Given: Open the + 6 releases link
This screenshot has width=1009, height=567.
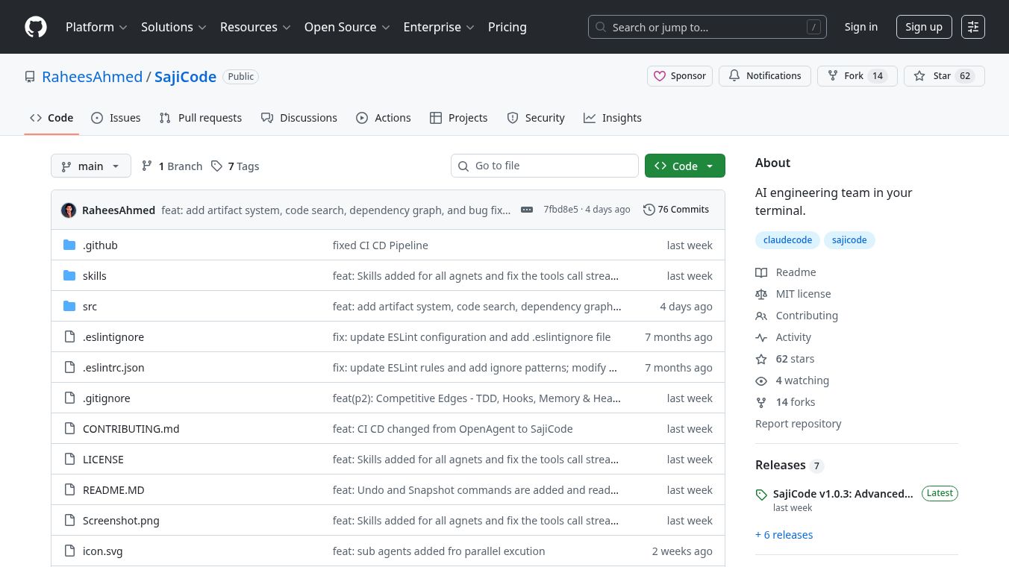Looking at the screenshot, I should coord(784,535).
